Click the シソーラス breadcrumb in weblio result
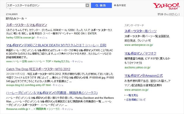 (54, 109)
